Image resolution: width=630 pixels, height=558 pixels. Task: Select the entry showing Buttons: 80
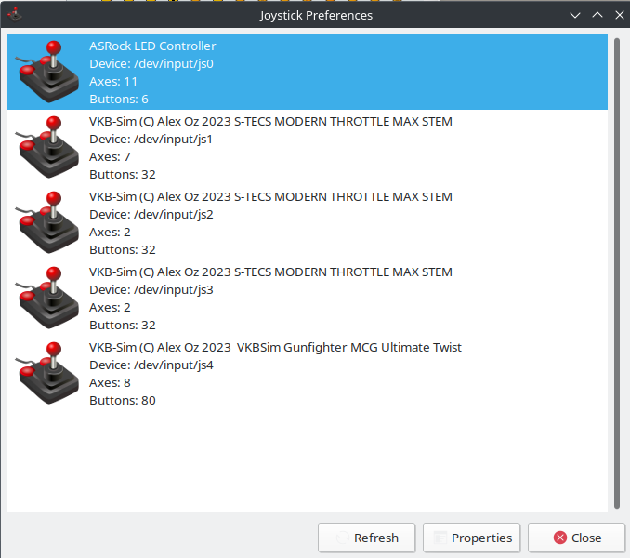[123, 401]
